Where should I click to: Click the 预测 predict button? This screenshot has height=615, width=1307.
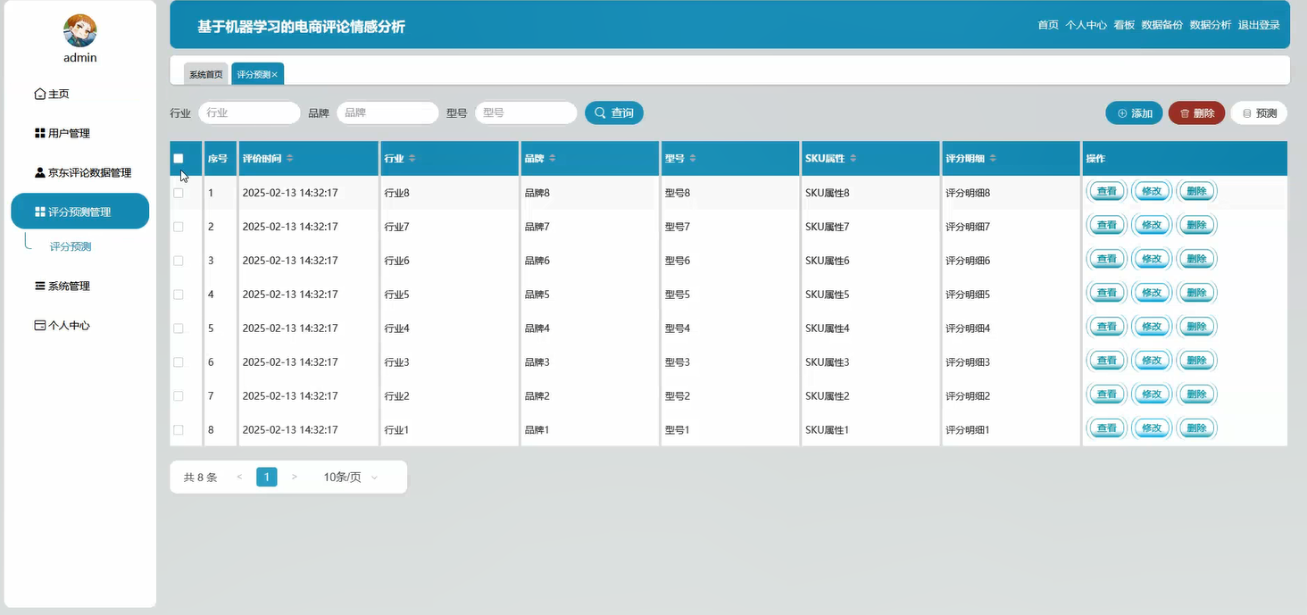tap(1259, 112)
